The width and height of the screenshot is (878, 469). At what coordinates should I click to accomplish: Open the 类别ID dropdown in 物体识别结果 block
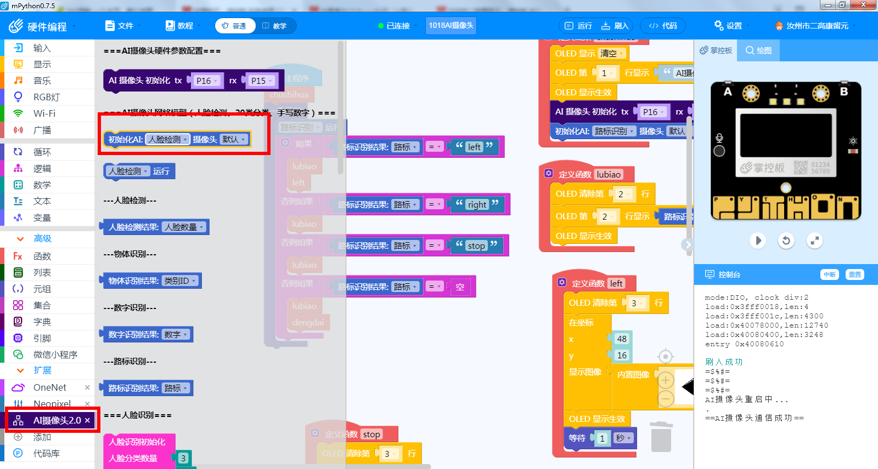click(180, 281)
